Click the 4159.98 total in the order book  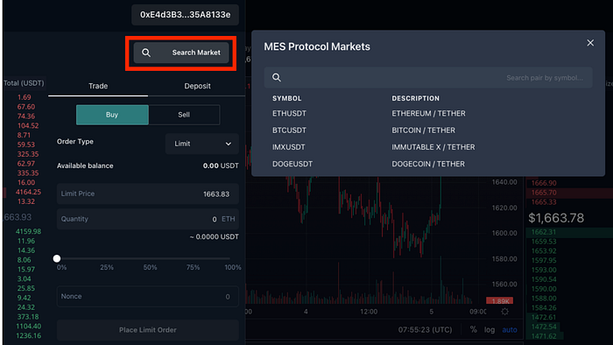(x=28, y=231)
